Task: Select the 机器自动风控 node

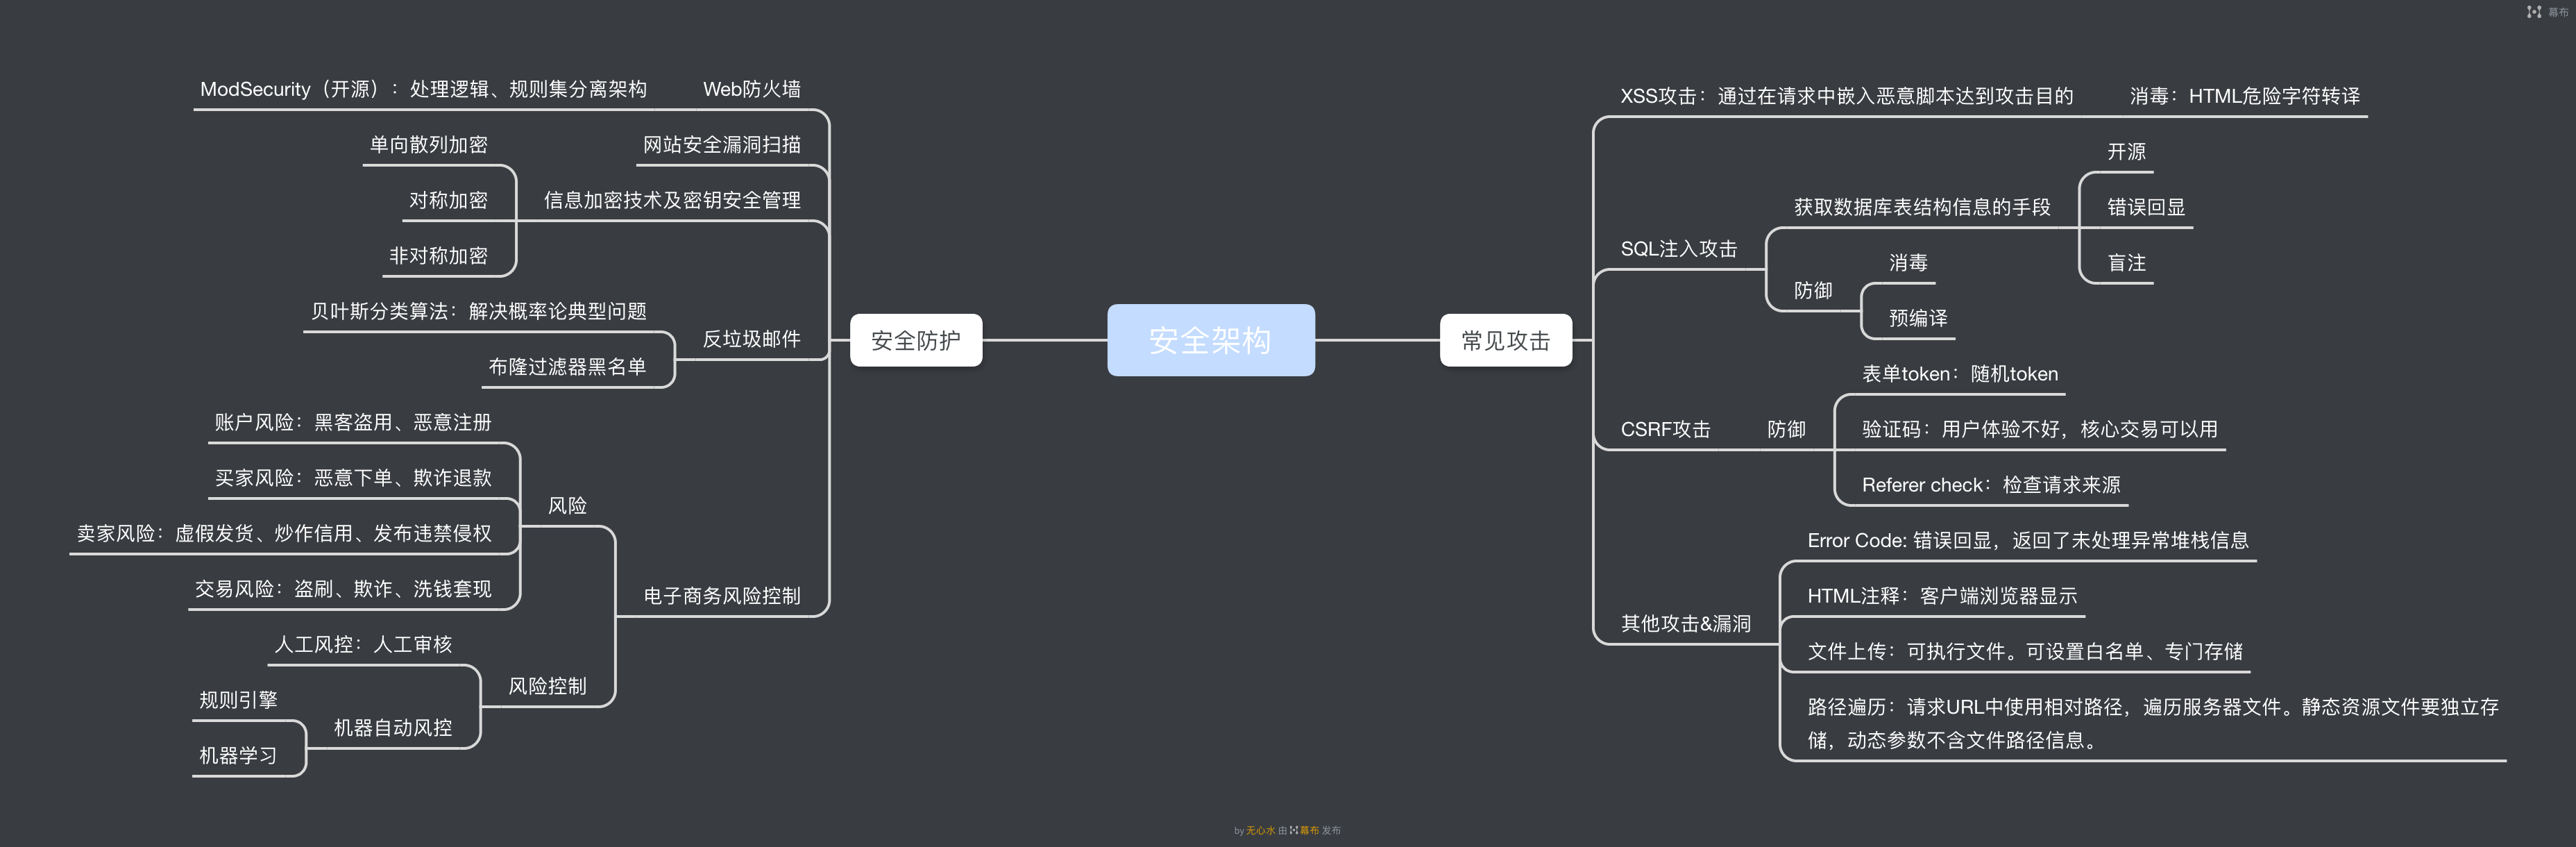Action: (392, 728)
